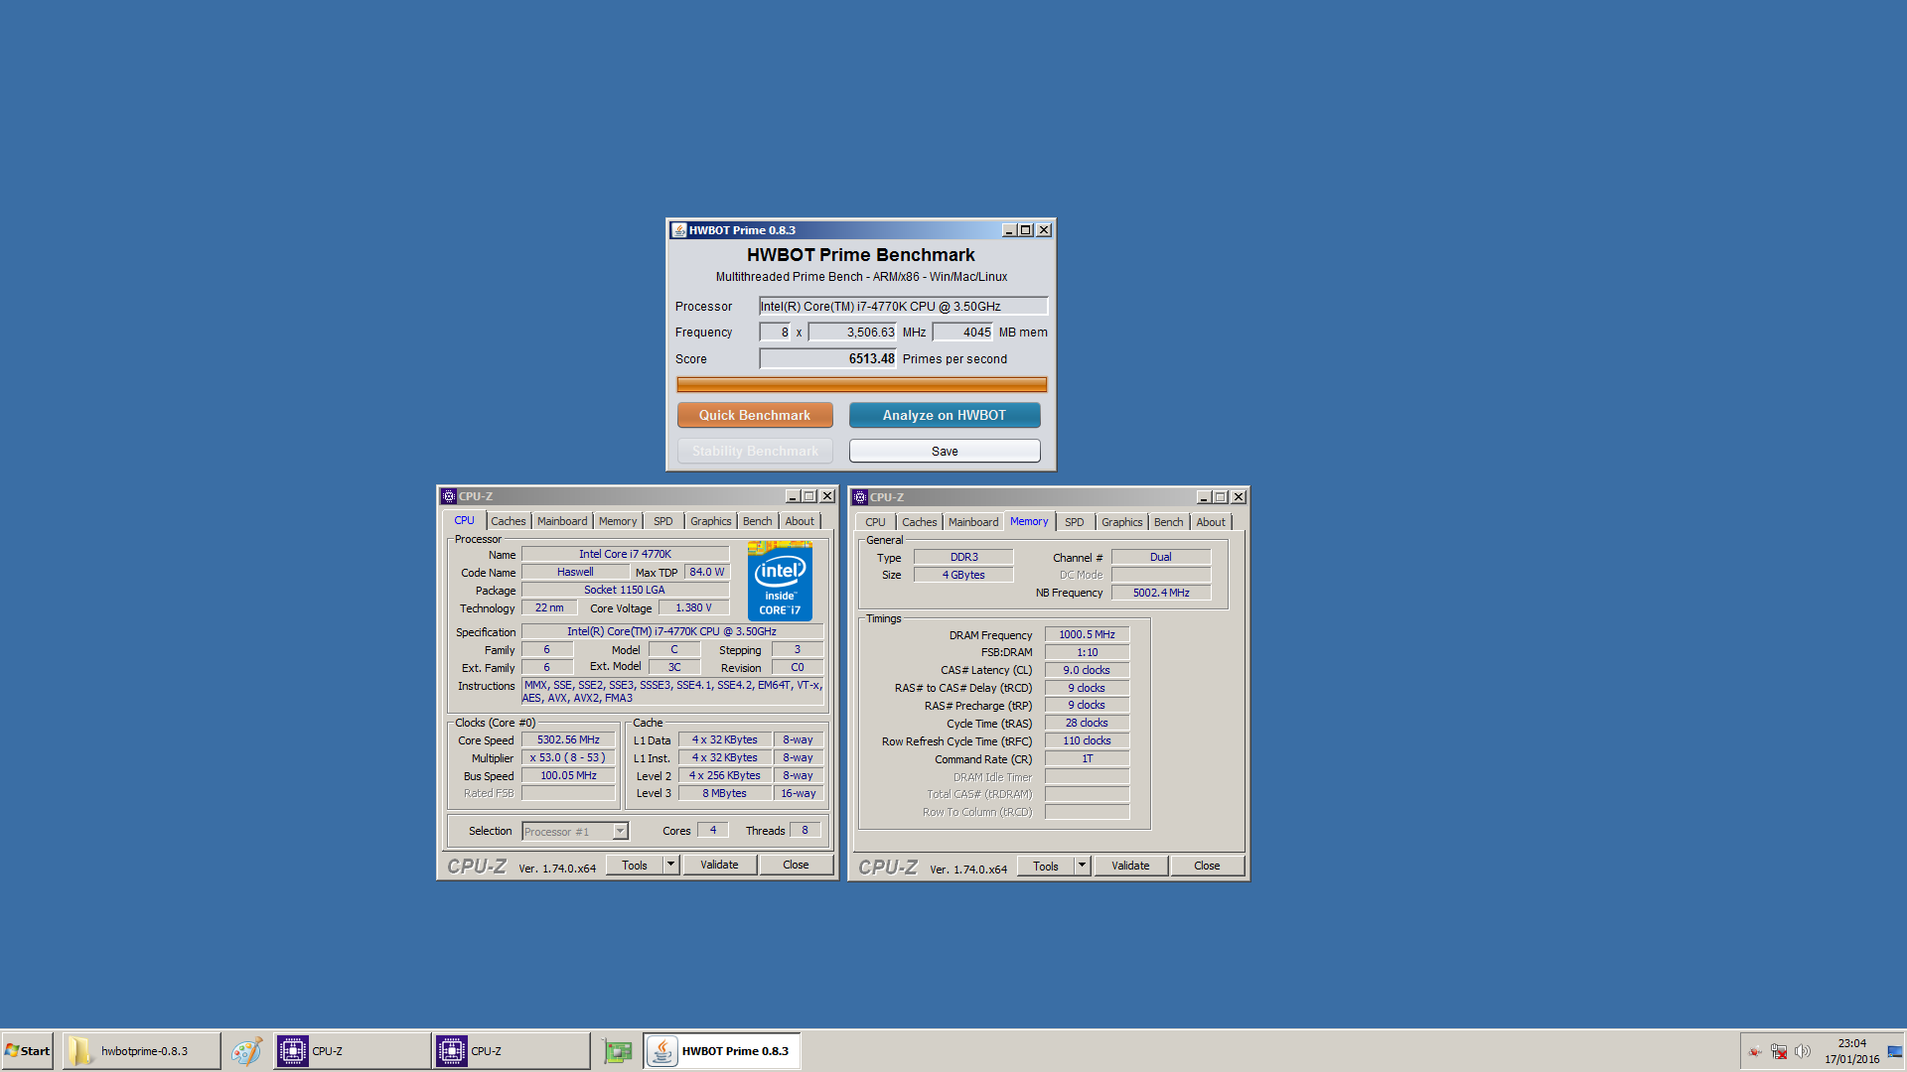The height and width of the screenshot is (1072, 1907).
Task: Open Graphics tab in left CPU-Z
Action: click(710, 521)
